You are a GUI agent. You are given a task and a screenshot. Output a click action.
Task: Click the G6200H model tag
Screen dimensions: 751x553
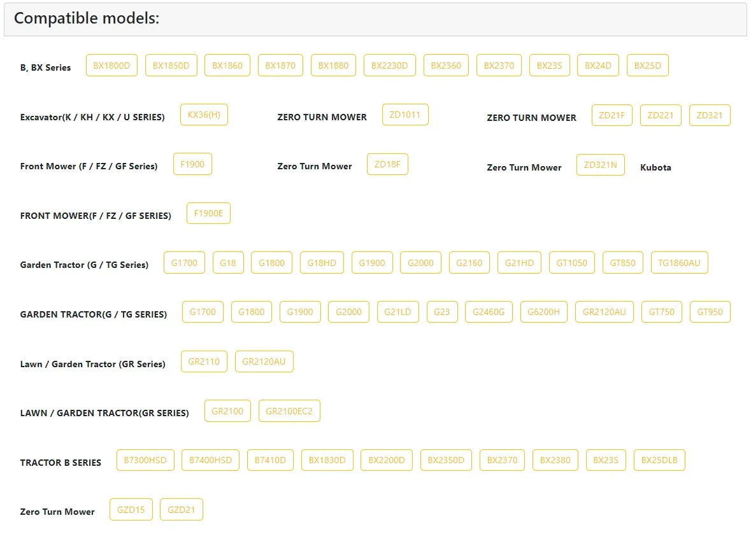pyautogui.click(x=543, y=312)
